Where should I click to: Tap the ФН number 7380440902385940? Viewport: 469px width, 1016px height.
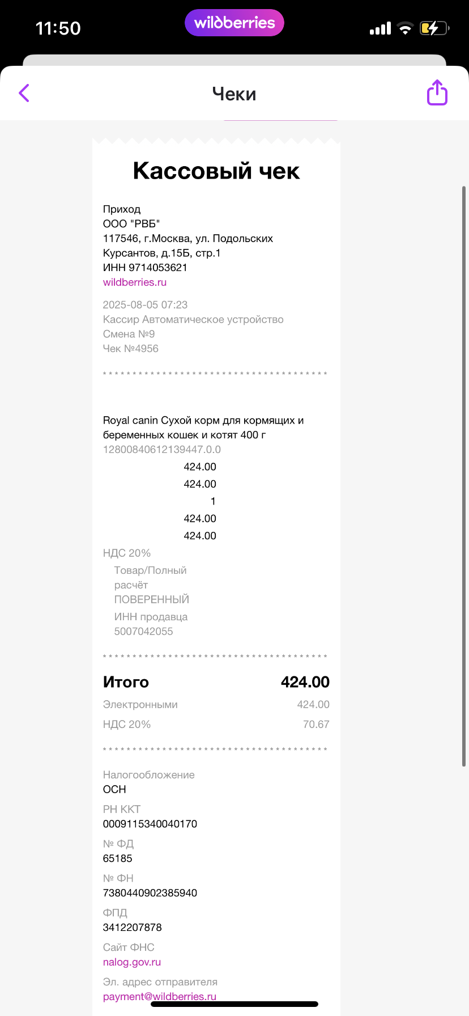click(150, 893)
